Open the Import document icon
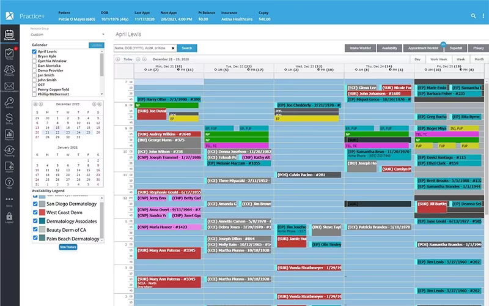Viewport: 489px width, 306px height. pyautogui.click(x=9, y=167)
